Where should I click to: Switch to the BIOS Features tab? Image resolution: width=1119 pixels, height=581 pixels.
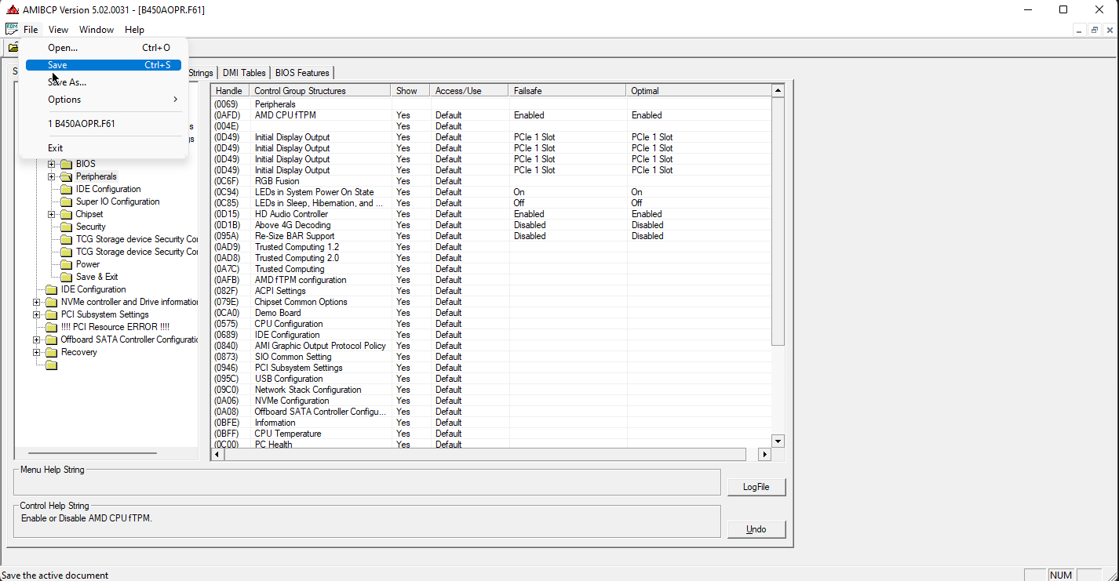(302, 73)
